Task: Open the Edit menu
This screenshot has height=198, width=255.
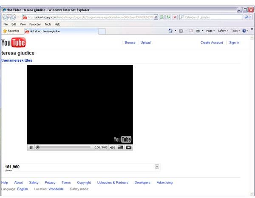Action: tap(14, 24)
